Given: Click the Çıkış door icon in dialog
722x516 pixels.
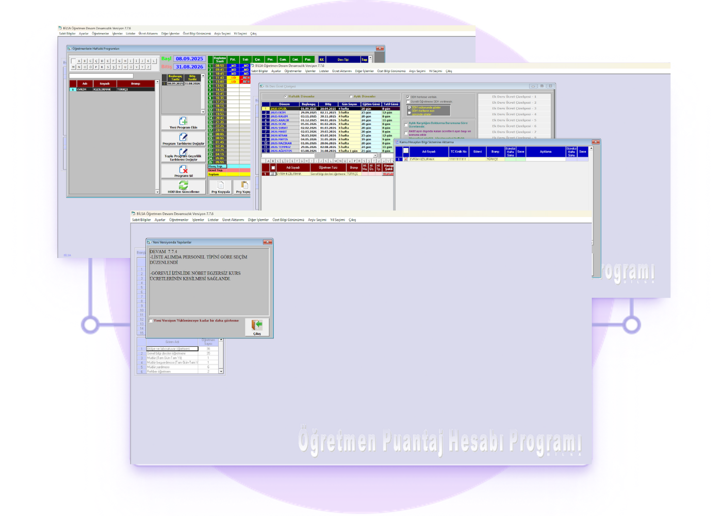Looking at the screenshot, I should tap(257, 325).
